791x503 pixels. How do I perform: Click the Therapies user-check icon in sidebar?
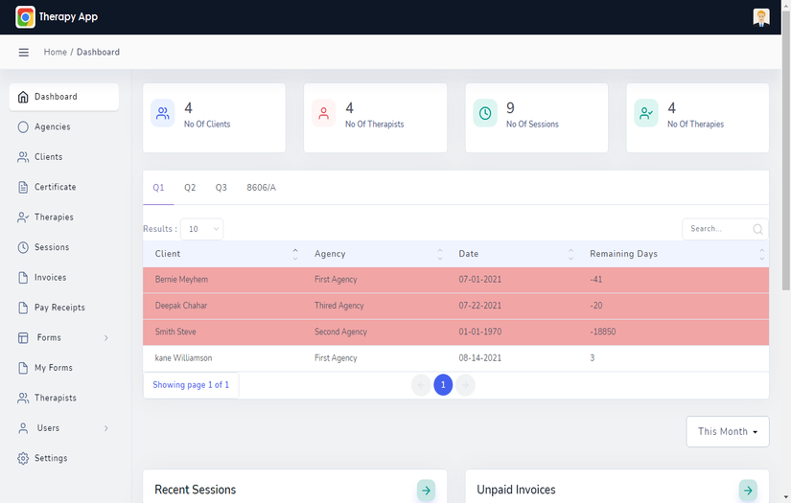pos(23,217)
